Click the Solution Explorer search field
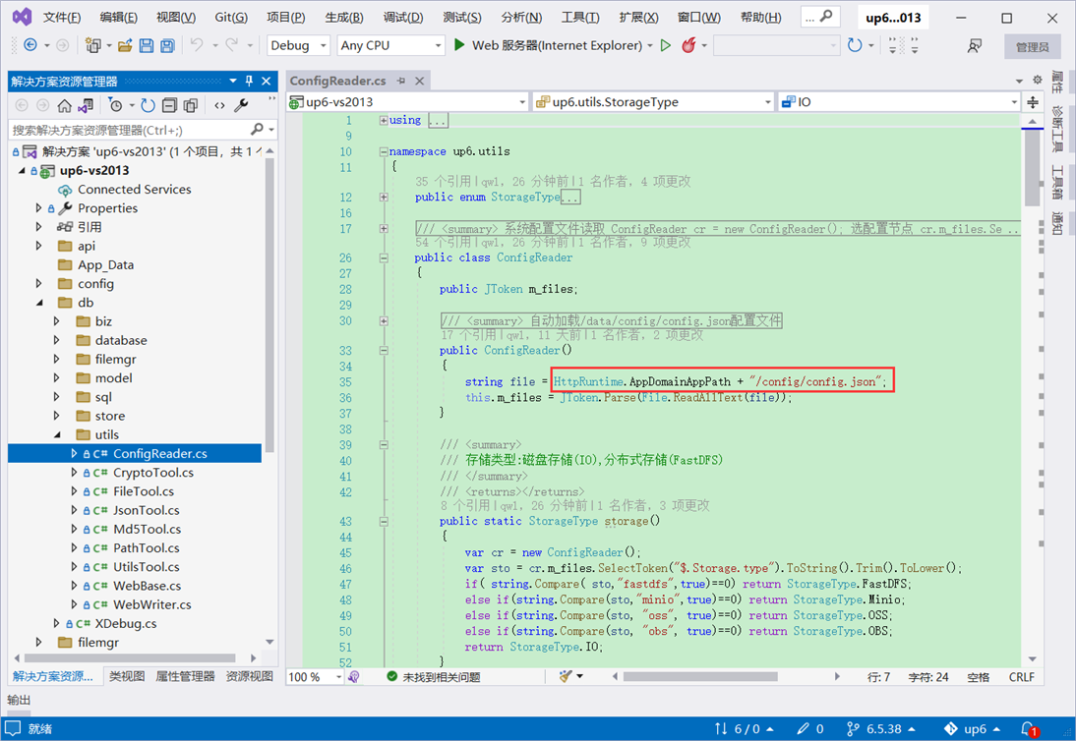Image resolution: width=1076 pixels, height=741 pixels. 131,130
